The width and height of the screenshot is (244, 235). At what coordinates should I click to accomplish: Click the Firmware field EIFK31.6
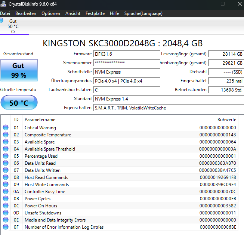(x=127, y=54)
